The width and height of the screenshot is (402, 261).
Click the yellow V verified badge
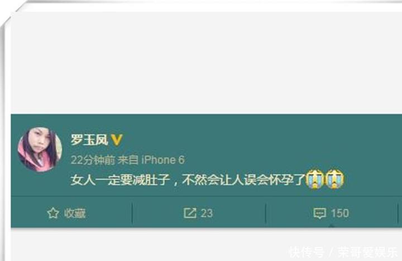[x=117, y=140]
